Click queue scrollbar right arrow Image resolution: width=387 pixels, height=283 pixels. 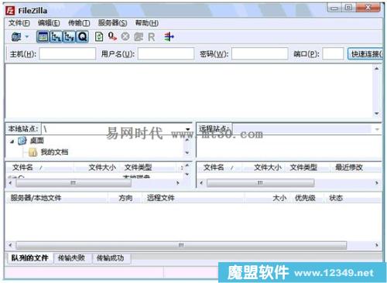[x=376, y=245]
